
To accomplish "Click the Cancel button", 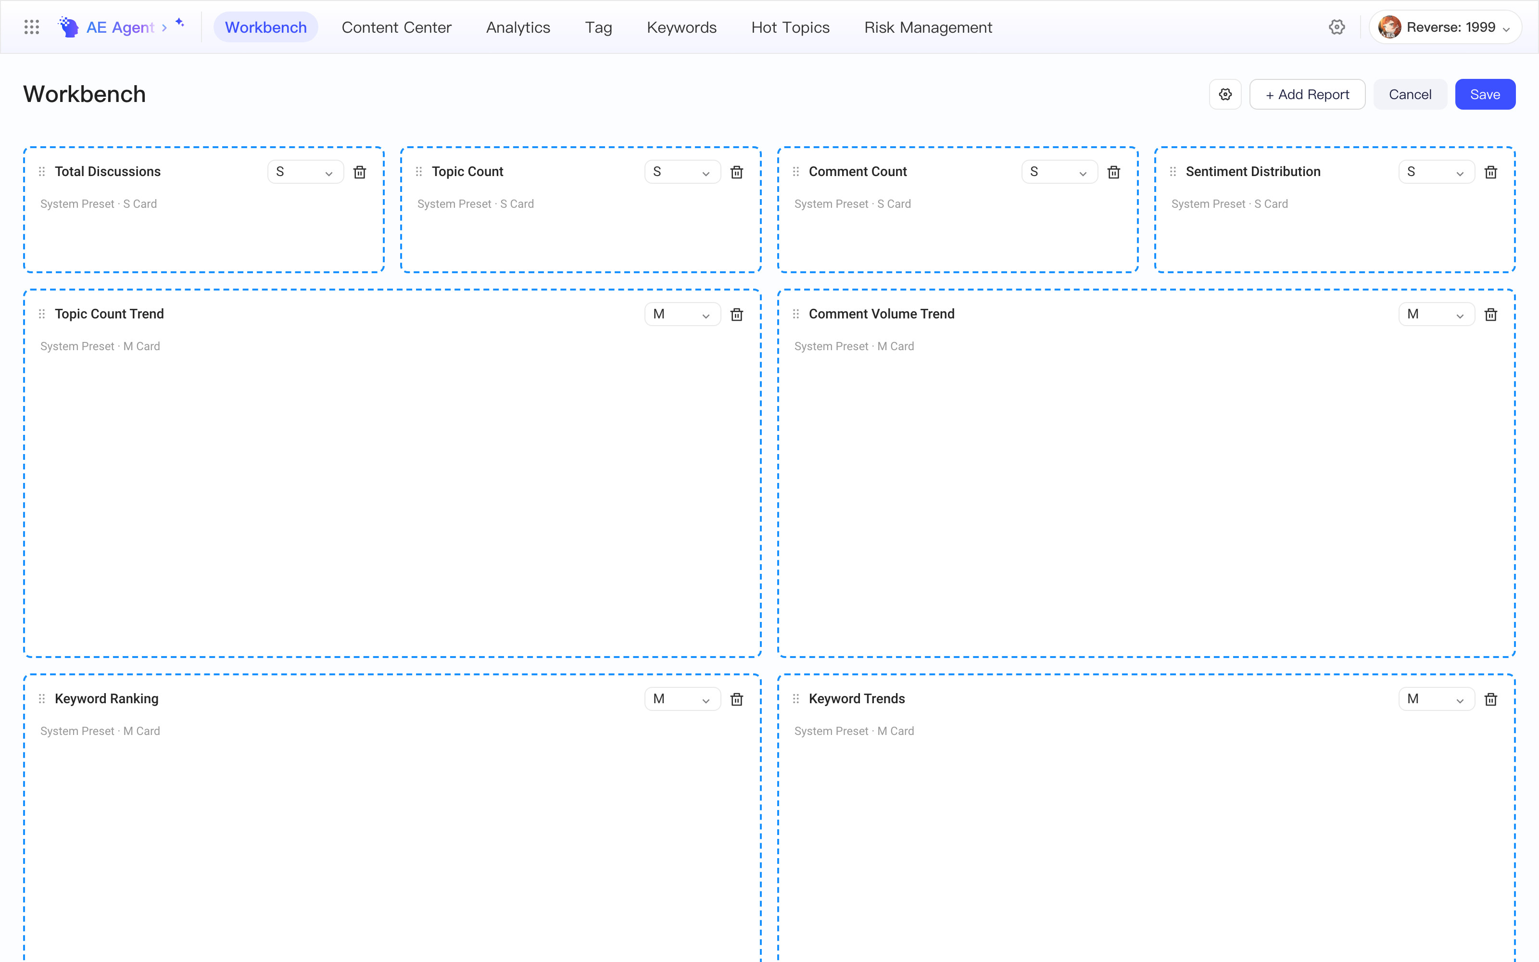I will point(1410,94).
